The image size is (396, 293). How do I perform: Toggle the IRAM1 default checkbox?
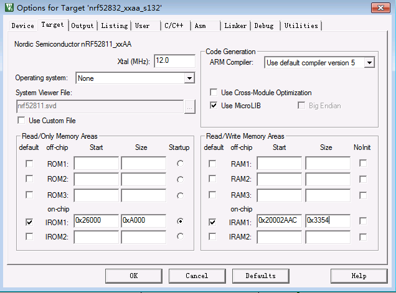(x=212, y=222)
